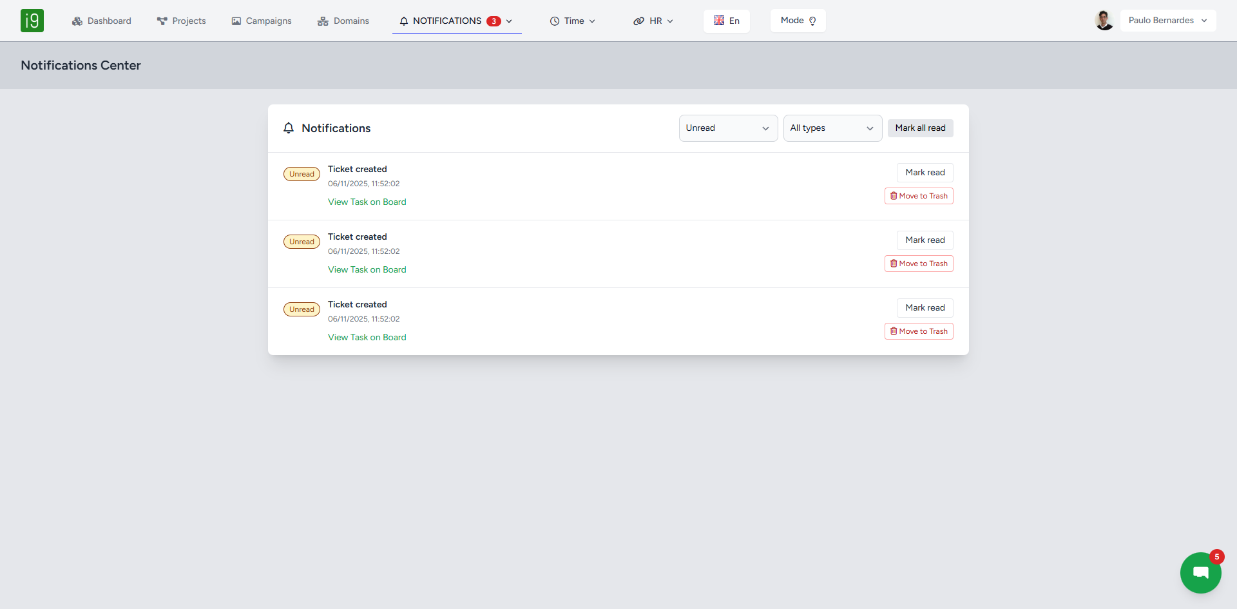Click the user profile avatar photo
The image size is (1237, 609).
(x=1104, y=21)
